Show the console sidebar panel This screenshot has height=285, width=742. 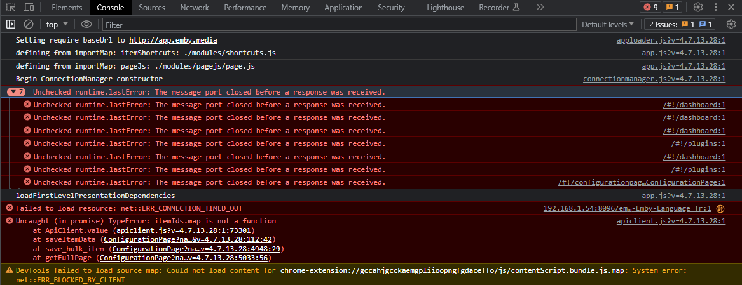(11, 24)
